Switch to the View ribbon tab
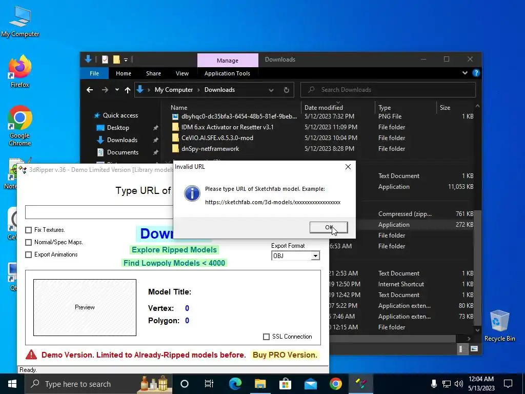 (x=182, y=73)
